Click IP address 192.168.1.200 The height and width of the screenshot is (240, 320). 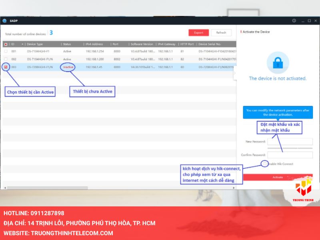[x=95, y=59]
